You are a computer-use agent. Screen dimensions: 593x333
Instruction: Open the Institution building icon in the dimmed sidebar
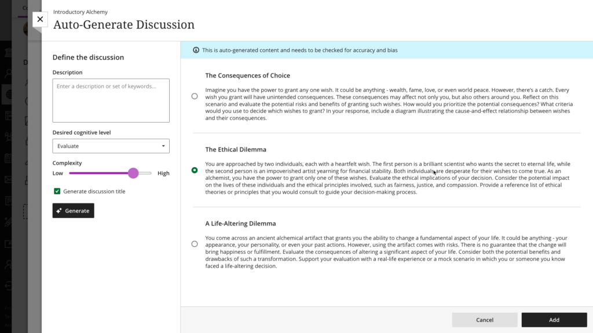point(8,52)
